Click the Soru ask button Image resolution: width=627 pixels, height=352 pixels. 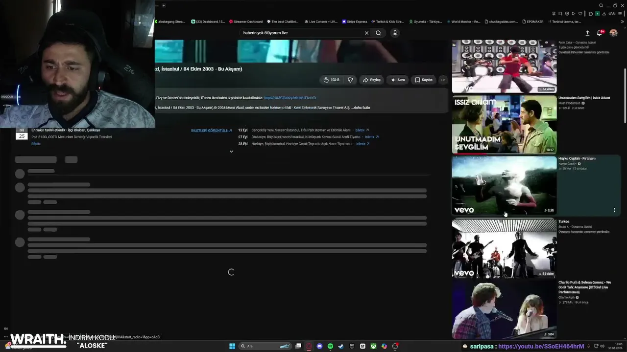pyautogui.click(x=398, y=80)
